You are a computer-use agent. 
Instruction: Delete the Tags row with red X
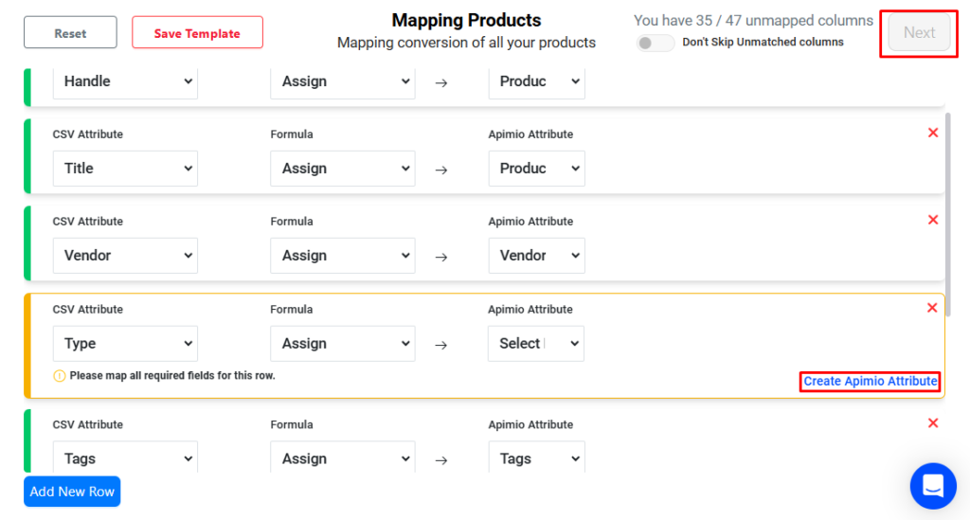932,423
